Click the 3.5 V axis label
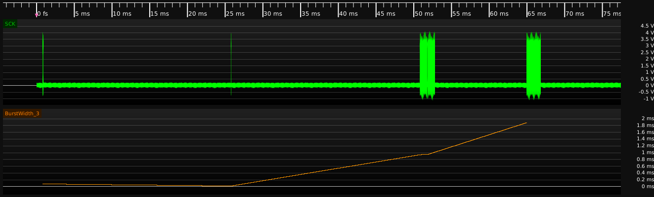The height and width of the screenshot is (197, 654). 647,39
